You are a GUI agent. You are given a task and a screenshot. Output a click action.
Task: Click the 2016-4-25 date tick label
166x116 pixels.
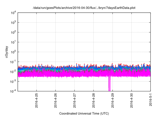pos(36,100)
